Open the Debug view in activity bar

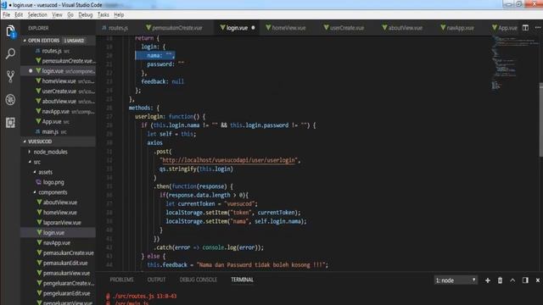10,100
